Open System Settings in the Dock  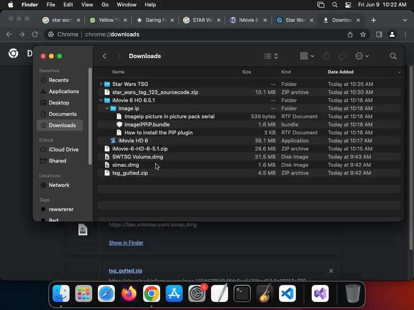(197, 293)
